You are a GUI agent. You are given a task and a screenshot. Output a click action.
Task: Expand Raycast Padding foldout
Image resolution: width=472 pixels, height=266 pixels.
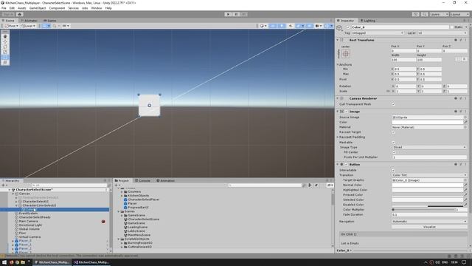338,137
